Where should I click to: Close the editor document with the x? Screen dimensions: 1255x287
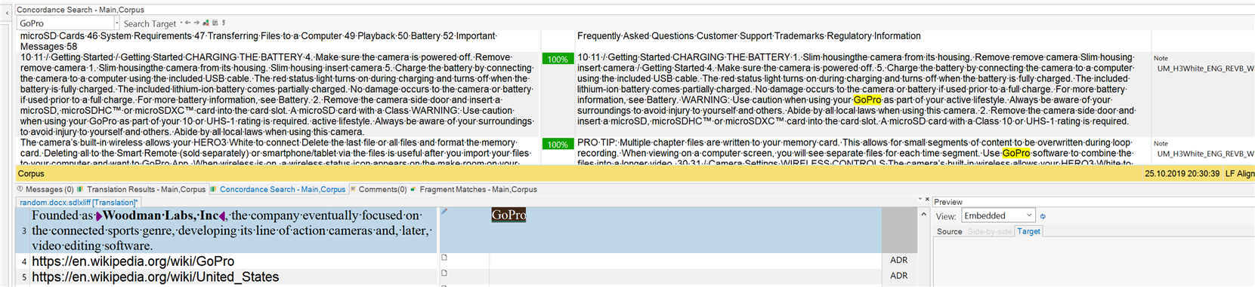click(927, 200)
